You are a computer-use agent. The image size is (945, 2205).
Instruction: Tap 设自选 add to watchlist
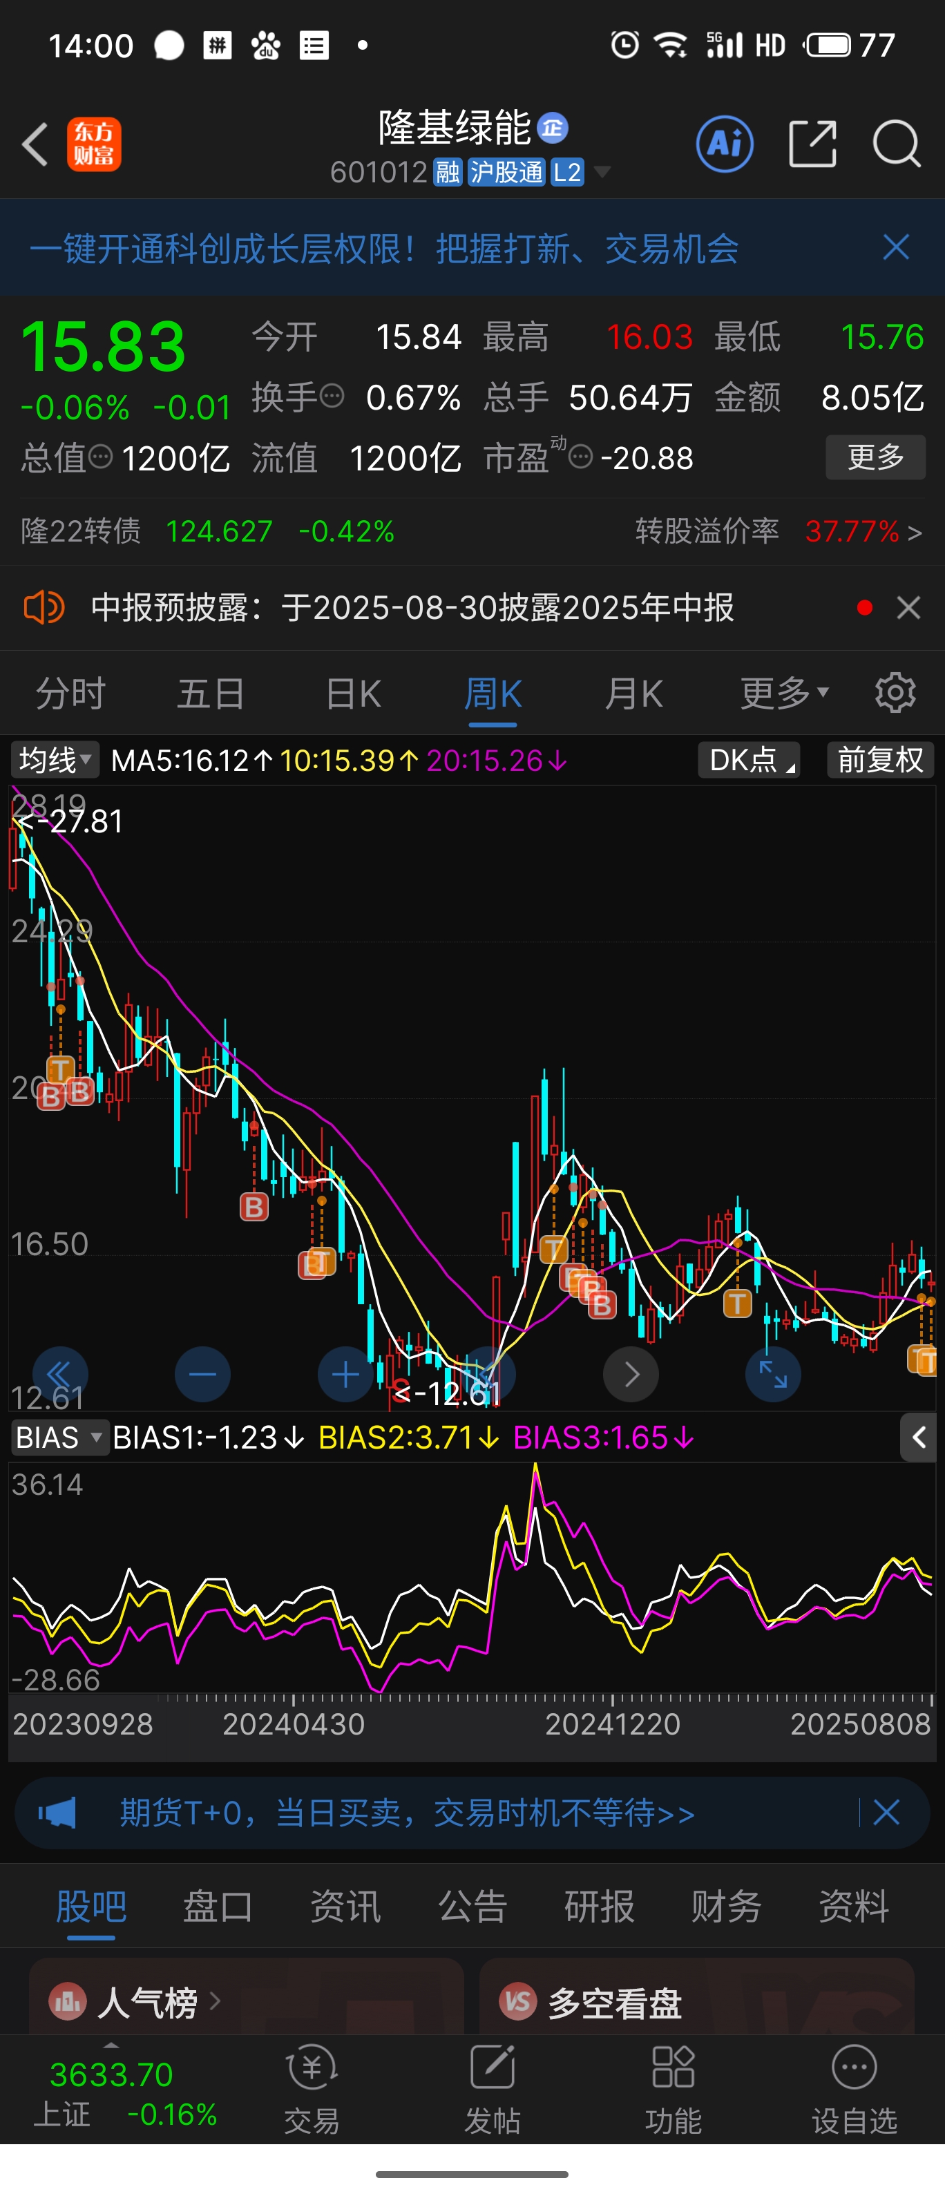pyautogui.click(x=855, y=2090)
